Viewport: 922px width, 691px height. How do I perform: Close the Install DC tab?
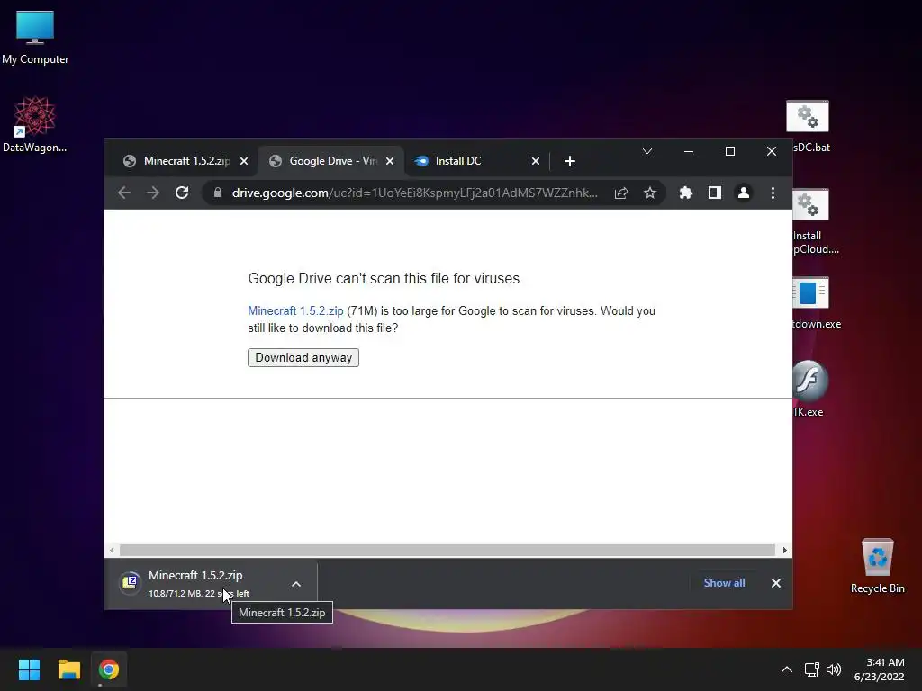click(536, 161)
